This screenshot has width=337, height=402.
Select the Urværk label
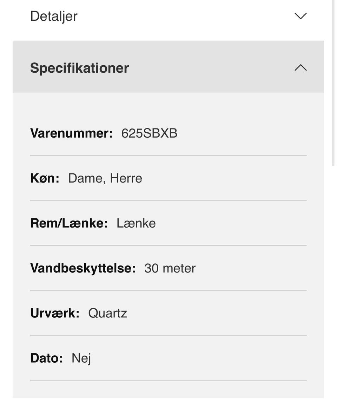pyautogui.click(x=55, y=313)
